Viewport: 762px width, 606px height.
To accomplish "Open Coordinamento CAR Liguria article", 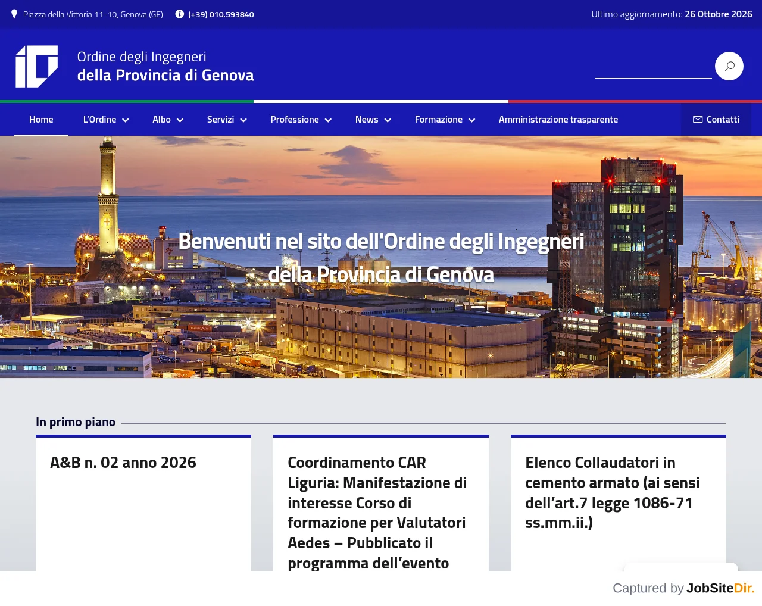I will (377, 513).
